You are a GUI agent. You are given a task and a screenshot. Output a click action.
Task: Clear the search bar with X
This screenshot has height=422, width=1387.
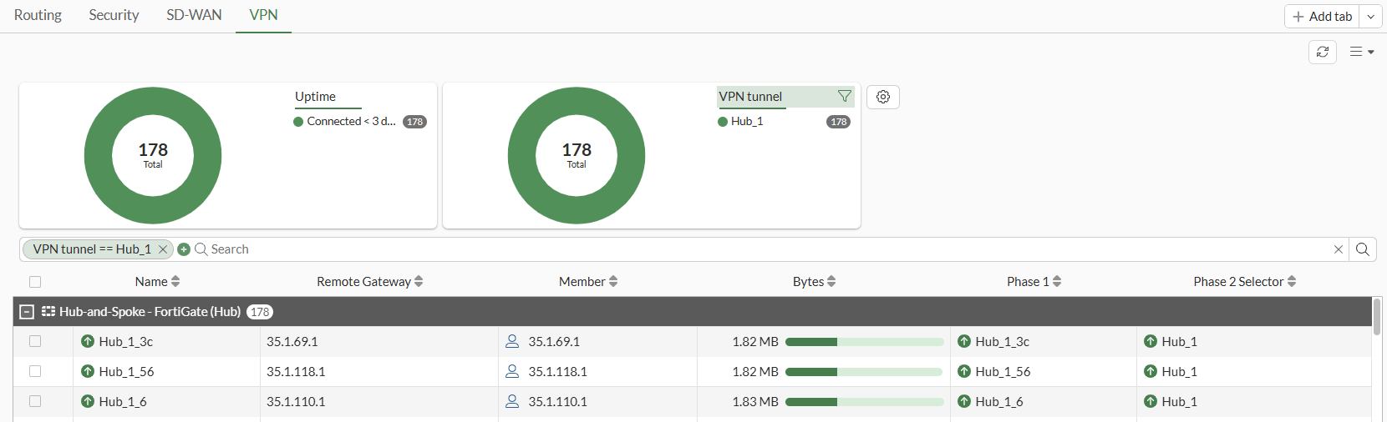1339,249
